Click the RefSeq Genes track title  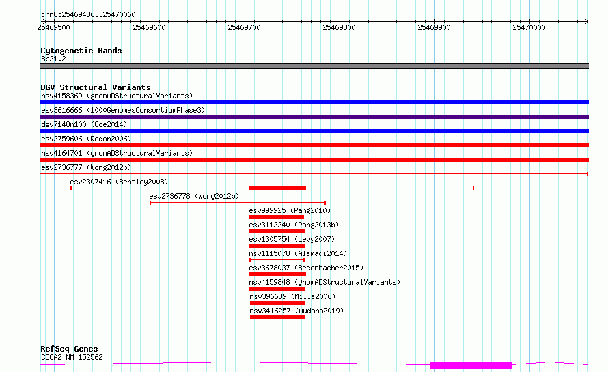click(x=69, y=349)
